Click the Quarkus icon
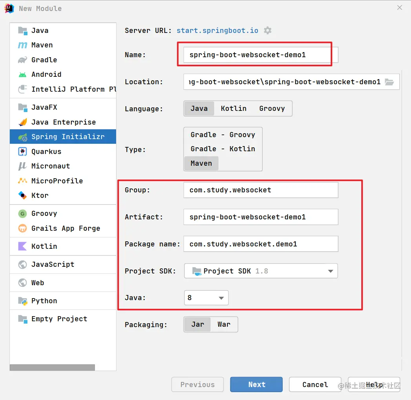This screenshot has width=411, height=400. [x=22, y=152]
